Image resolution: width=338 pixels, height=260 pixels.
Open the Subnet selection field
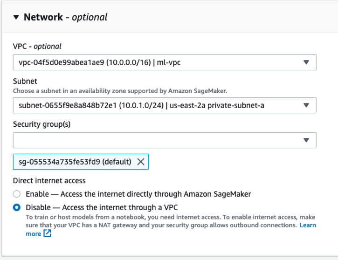click(159, 105)
